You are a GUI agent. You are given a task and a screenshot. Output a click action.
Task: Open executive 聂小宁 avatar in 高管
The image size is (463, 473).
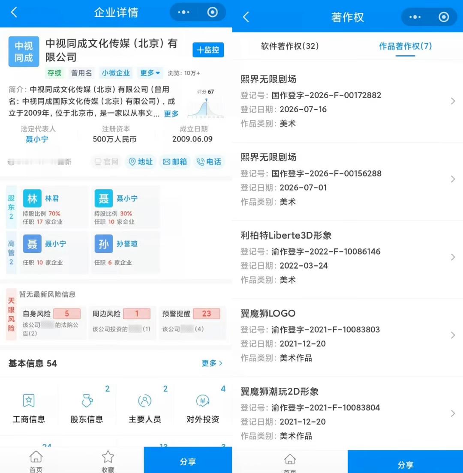click(32, 244)
